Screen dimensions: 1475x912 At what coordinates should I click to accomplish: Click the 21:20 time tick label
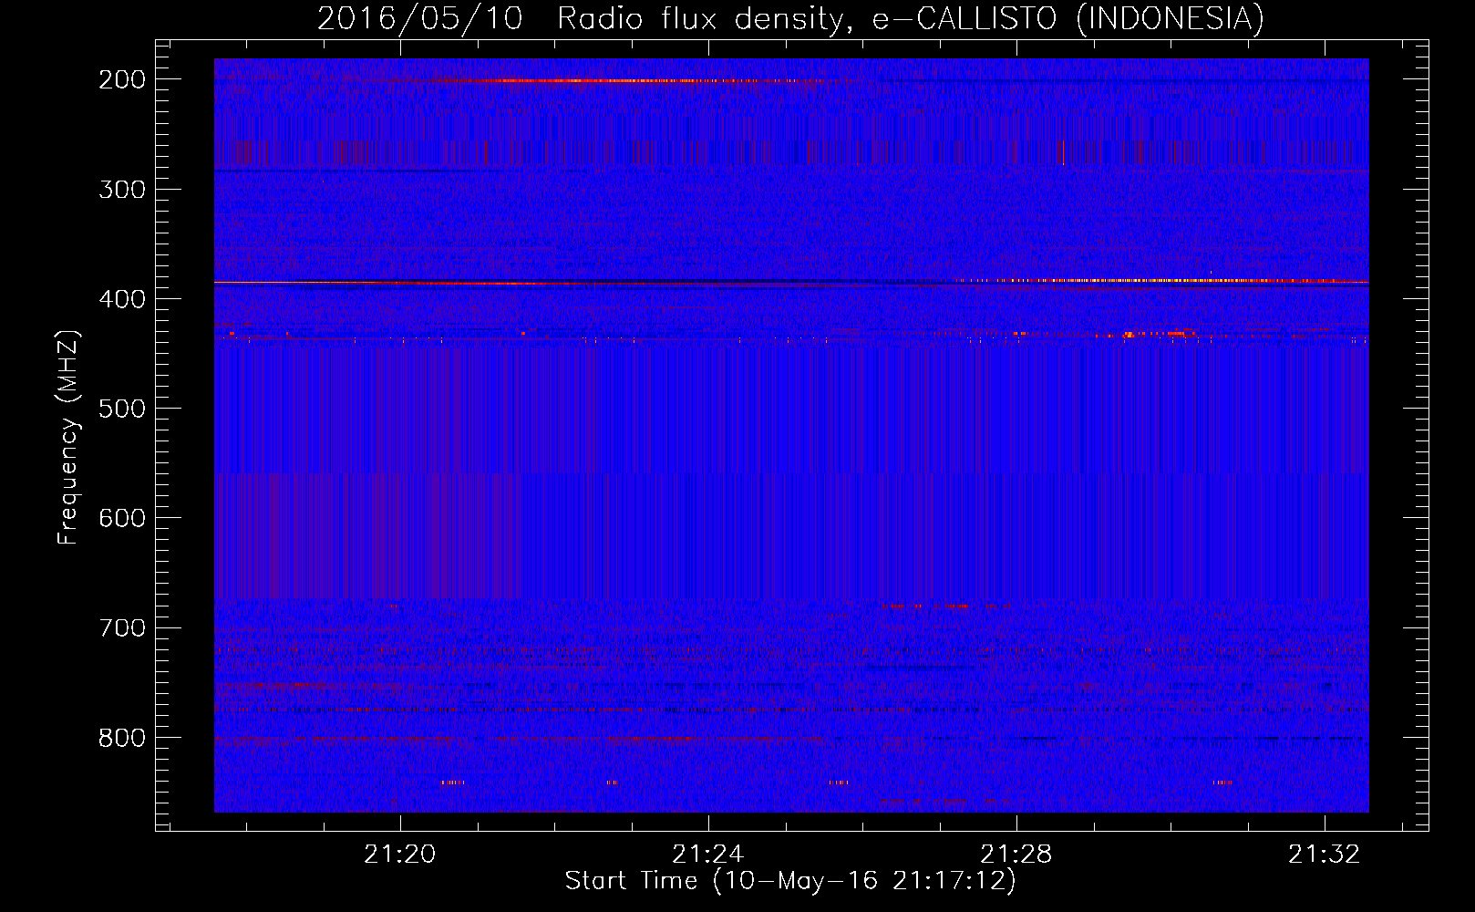click(400, 855)
